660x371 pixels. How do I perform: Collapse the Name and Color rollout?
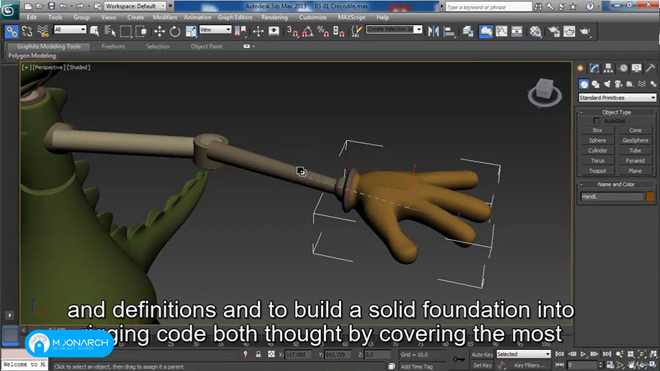(x=617, y=184)
